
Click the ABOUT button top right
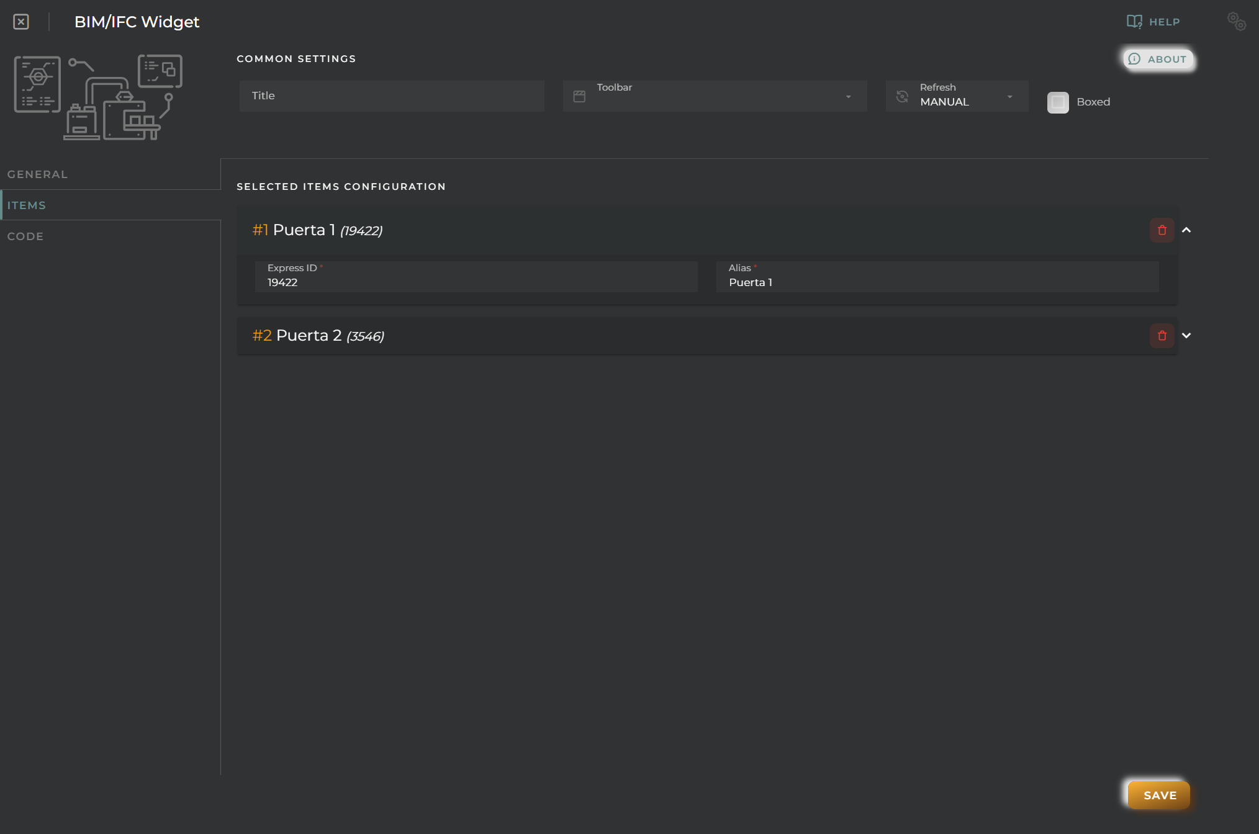[1157, 58]
